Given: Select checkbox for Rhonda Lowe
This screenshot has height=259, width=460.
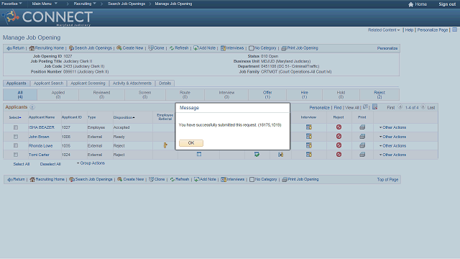Looking at the screenshot, I should pyautogui.click(x=16, y=145).
